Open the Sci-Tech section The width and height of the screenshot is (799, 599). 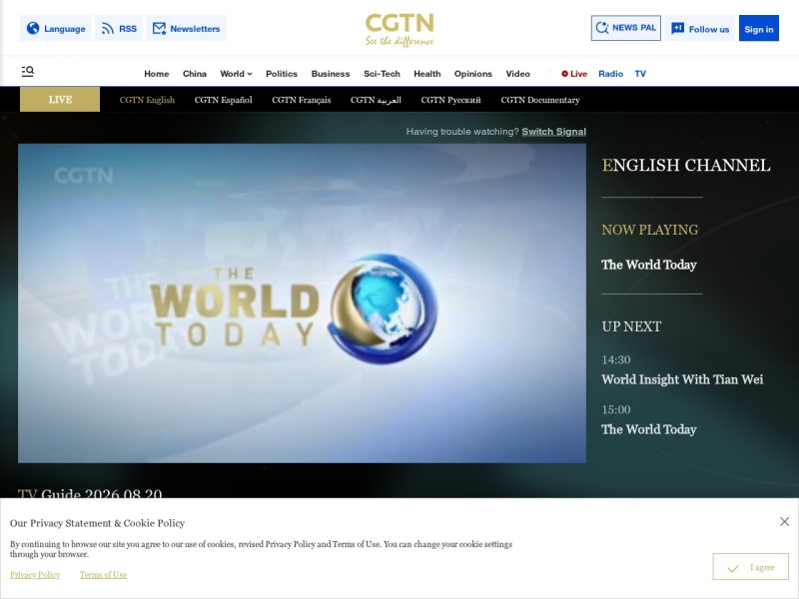pyautogui.click(x=382, y=74)
